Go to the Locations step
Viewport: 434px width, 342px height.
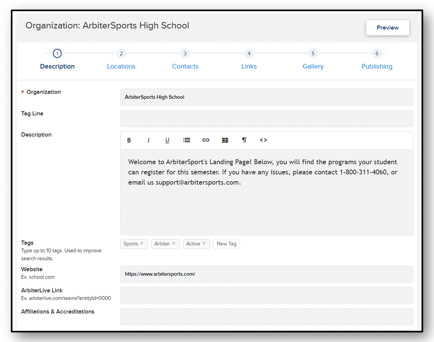(121, 66)
